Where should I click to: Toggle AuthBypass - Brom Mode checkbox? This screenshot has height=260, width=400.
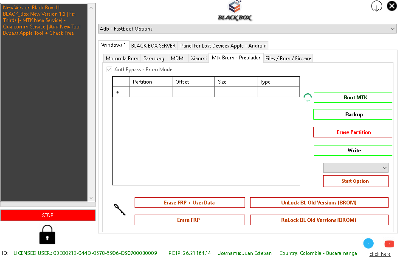[x=109, y=69]
